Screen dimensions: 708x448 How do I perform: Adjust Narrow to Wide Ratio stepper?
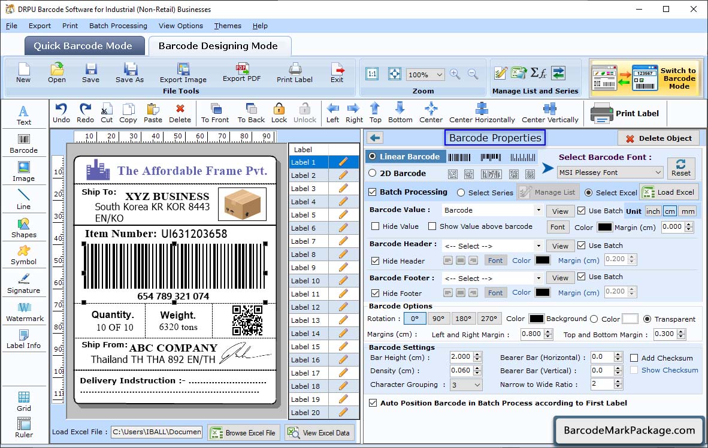coord(618,385)
